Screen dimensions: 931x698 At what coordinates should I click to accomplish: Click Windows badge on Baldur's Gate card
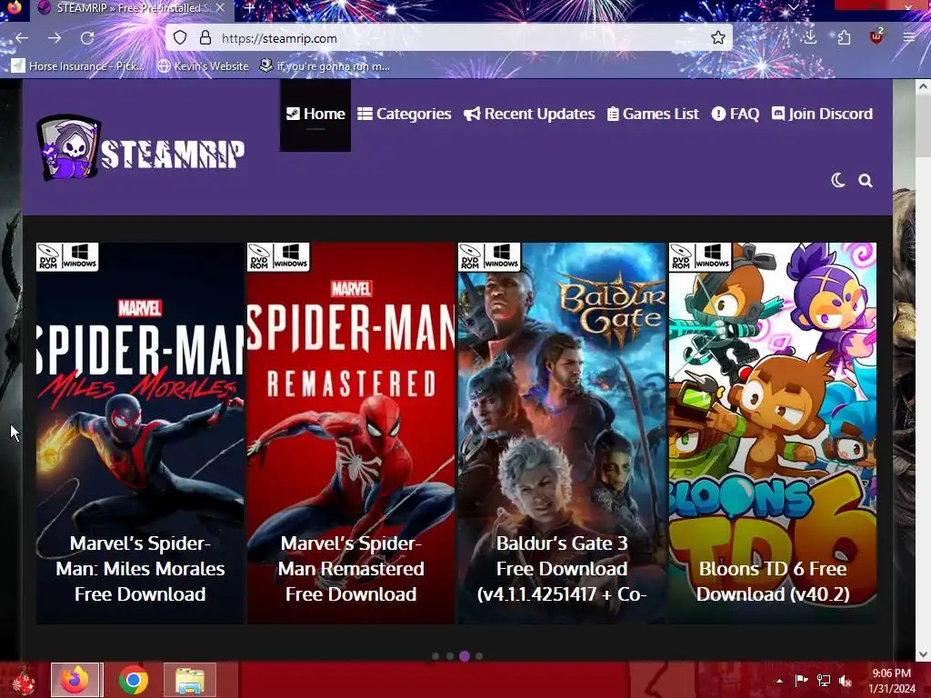(501, 256)
